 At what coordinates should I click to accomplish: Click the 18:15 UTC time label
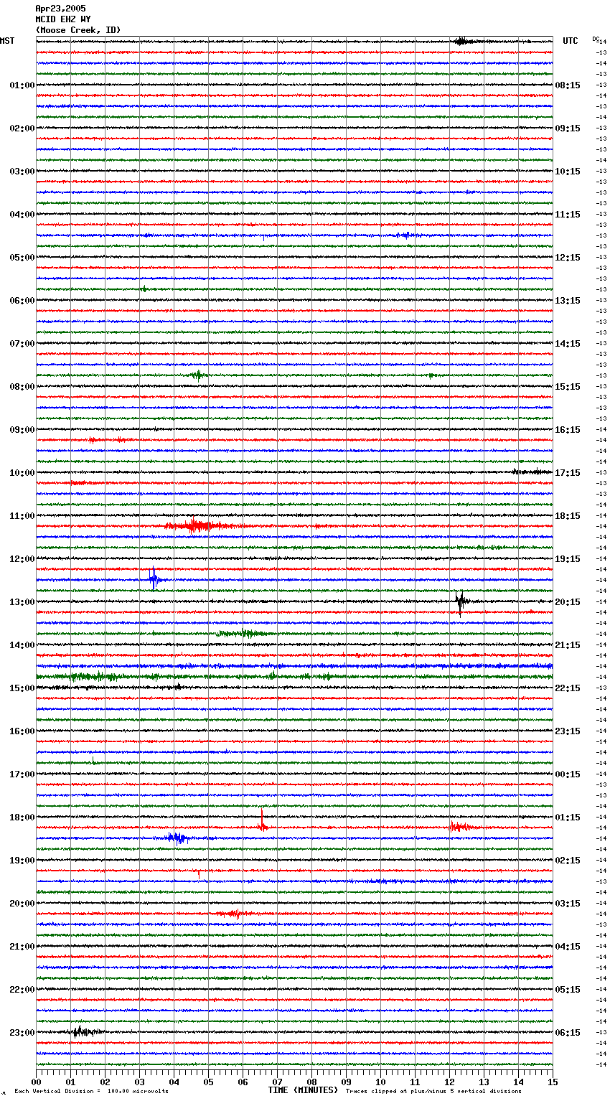[568, 516]
